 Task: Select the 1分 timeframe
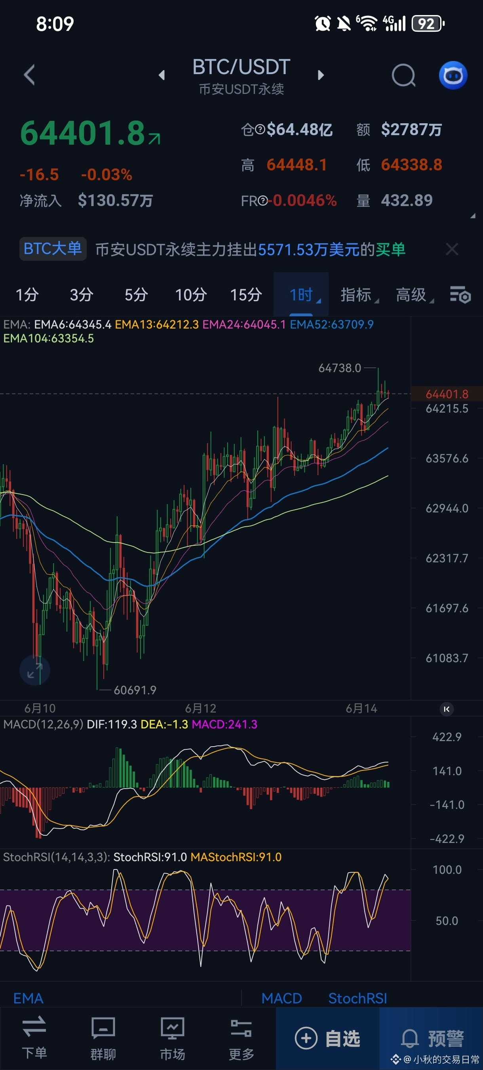[x=27, y=294]
